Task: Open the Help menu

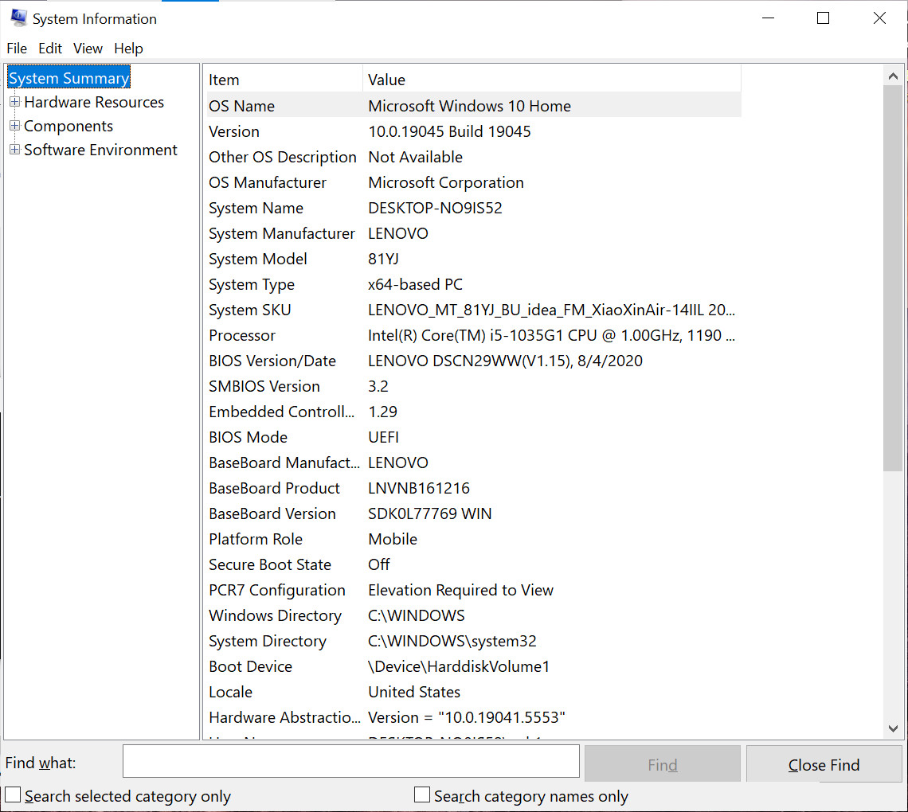Action: click(x=128, y=49)
